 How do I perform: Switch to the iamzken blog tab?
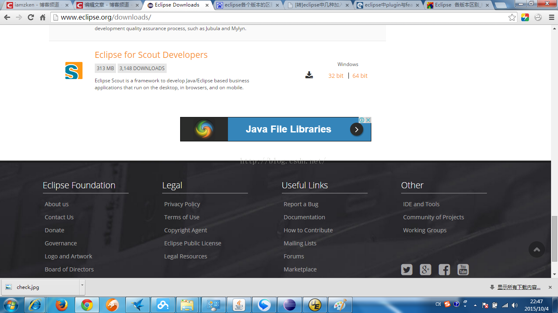(37, 5)
